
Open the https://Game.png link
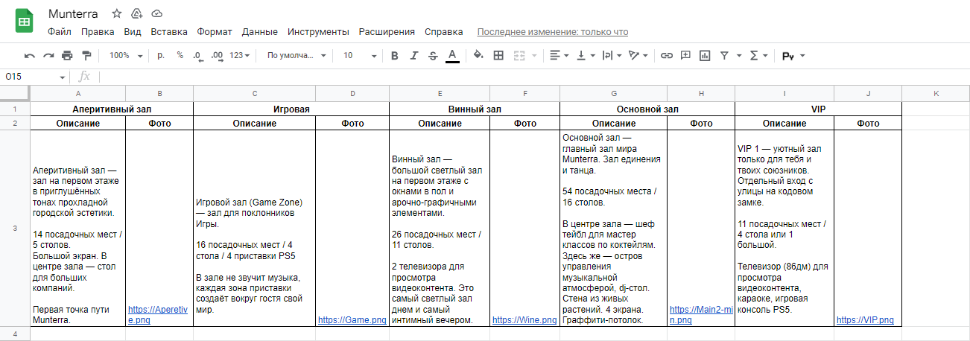click(352, 320)
